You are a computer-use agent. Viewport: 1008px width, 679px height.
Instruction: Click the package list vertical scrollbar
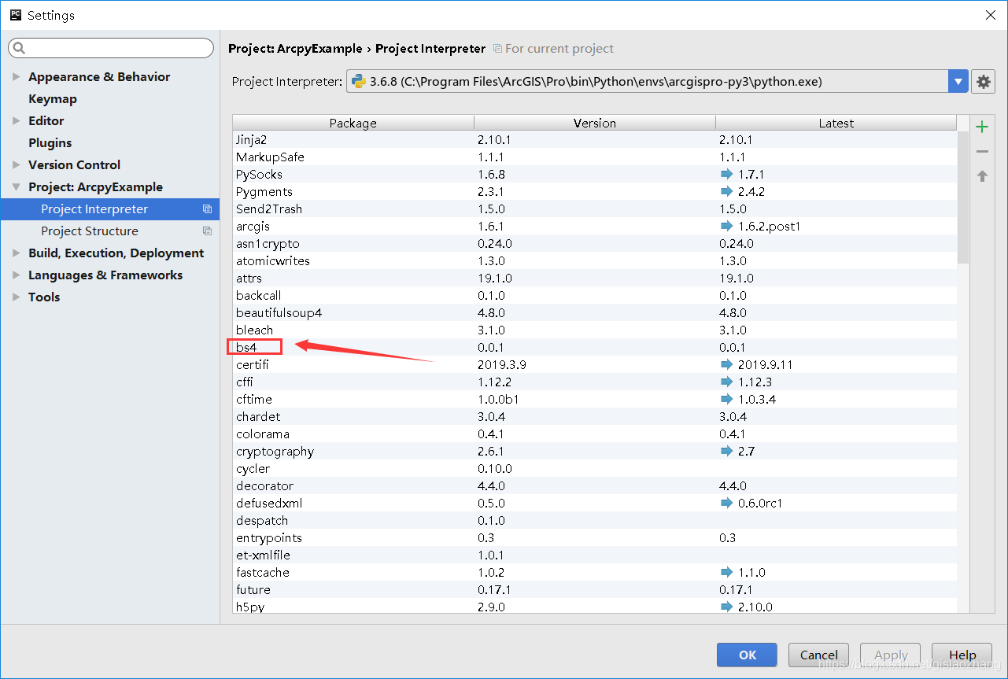click(x=964, y=197)
